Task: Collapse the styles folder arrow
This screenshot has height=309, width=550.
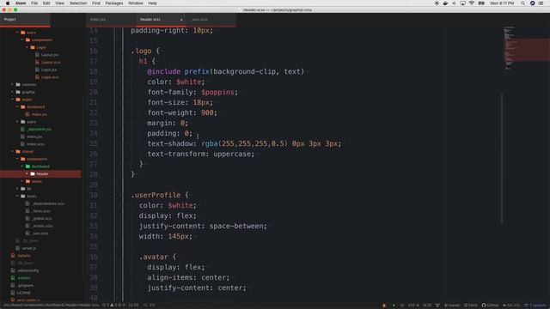Action: (17, 196)
